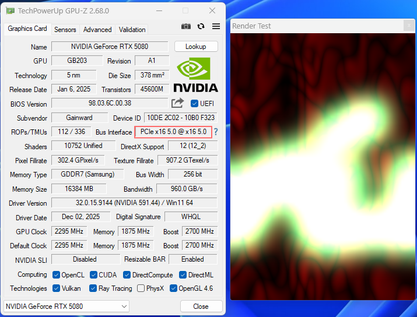The width and height of the screenshot is (417, 317).
Task: Switch to the Advanced tab
Action: point(97,30)
